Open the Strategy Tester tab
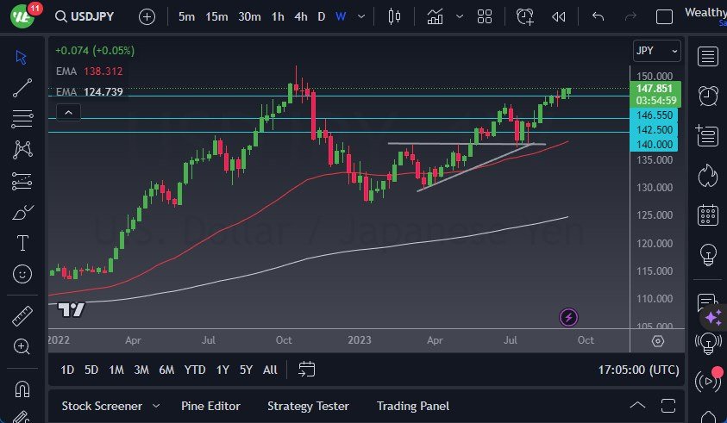The image size is (727, 423). pyautogui.click(x=308, y=406)
